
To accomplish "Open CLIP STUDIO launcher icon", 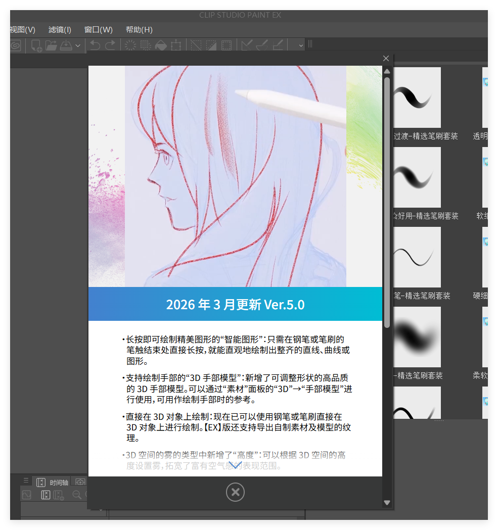I will point(16,45).
